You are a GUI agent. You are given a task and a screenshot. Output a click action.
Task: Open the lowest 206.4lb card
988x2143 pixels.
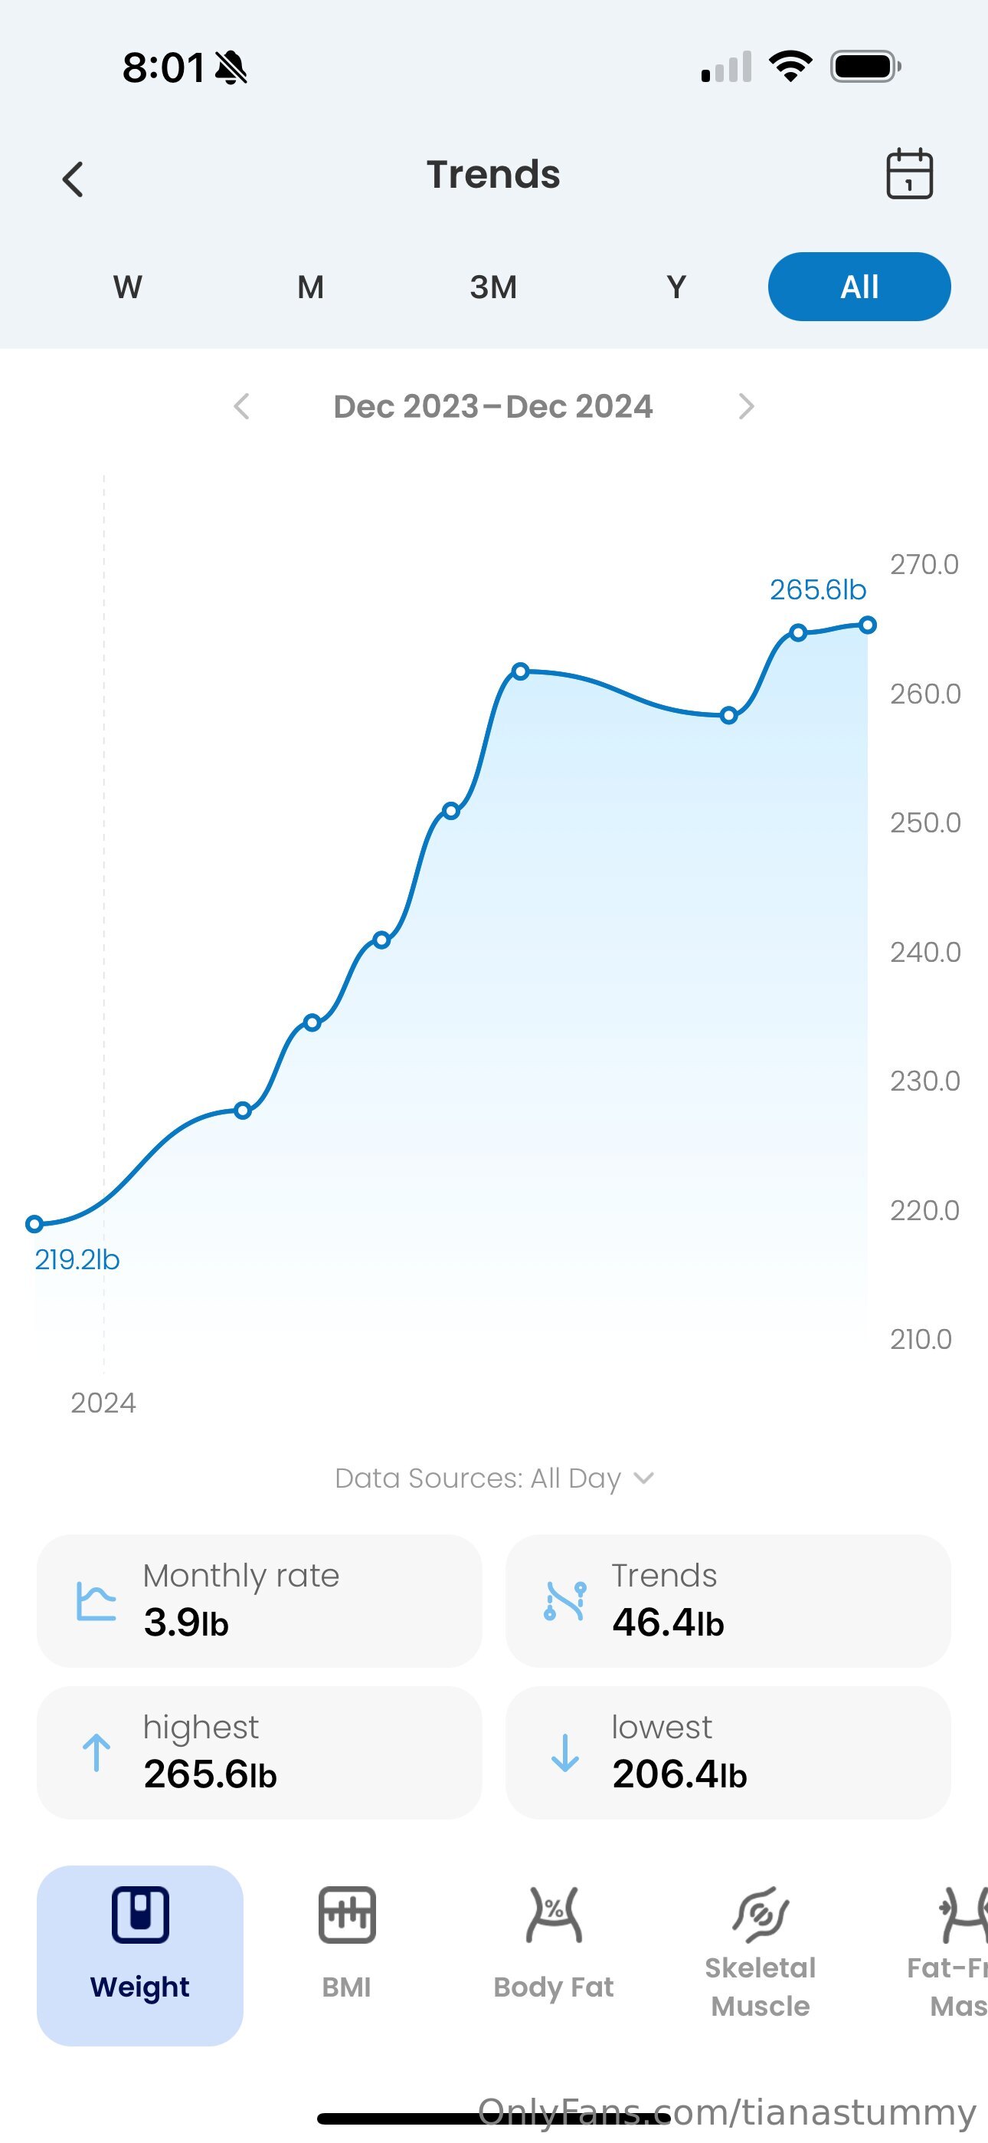pos(728,1752)
